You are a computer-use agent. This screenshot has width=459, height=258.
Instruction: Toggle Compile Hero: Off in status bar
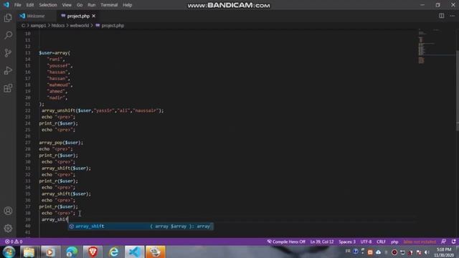tap(286, 242)
